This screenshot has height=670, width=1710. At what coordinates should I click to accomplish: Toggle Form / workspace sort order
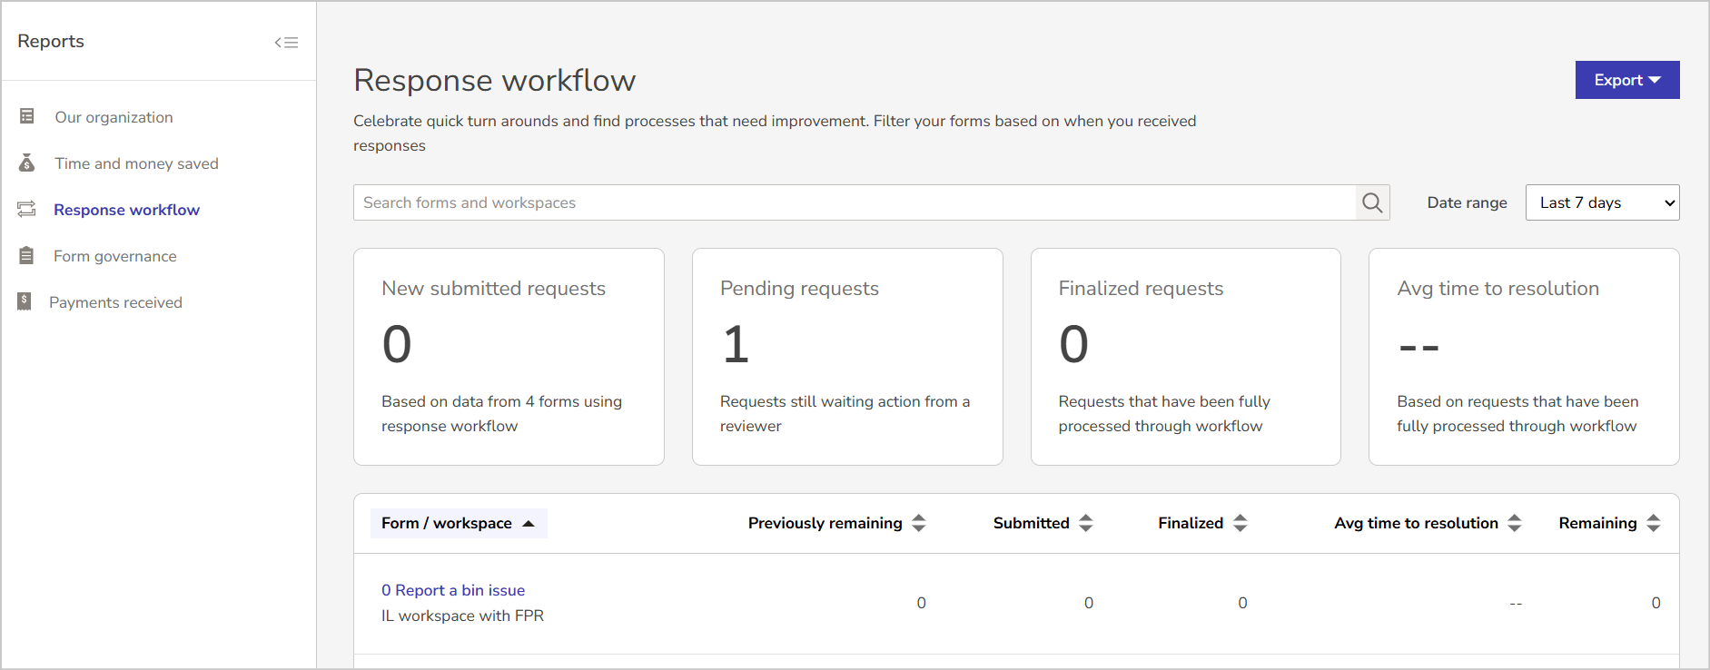pyautogui.click(x=459, y=523)
